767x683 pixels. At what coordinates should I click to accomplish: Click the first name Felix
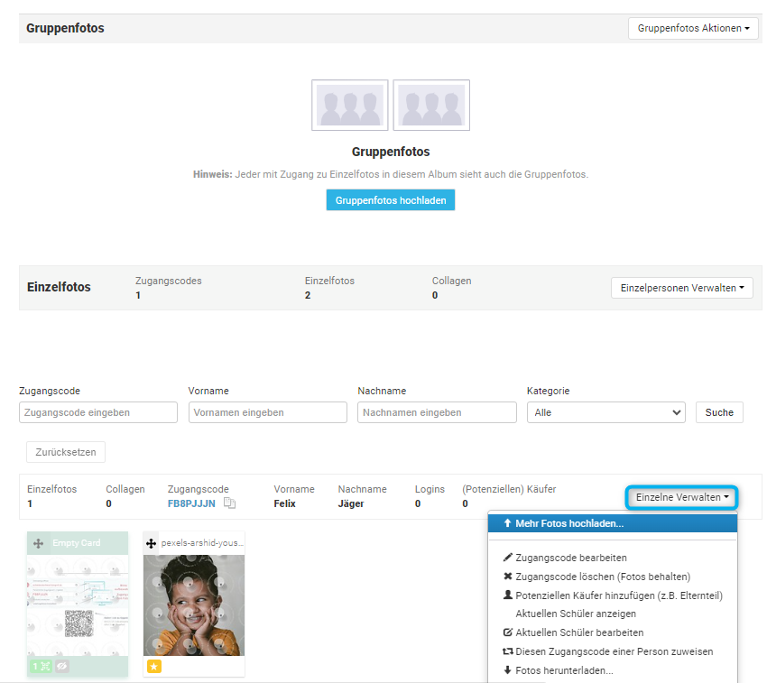click(x=284, y=503)
